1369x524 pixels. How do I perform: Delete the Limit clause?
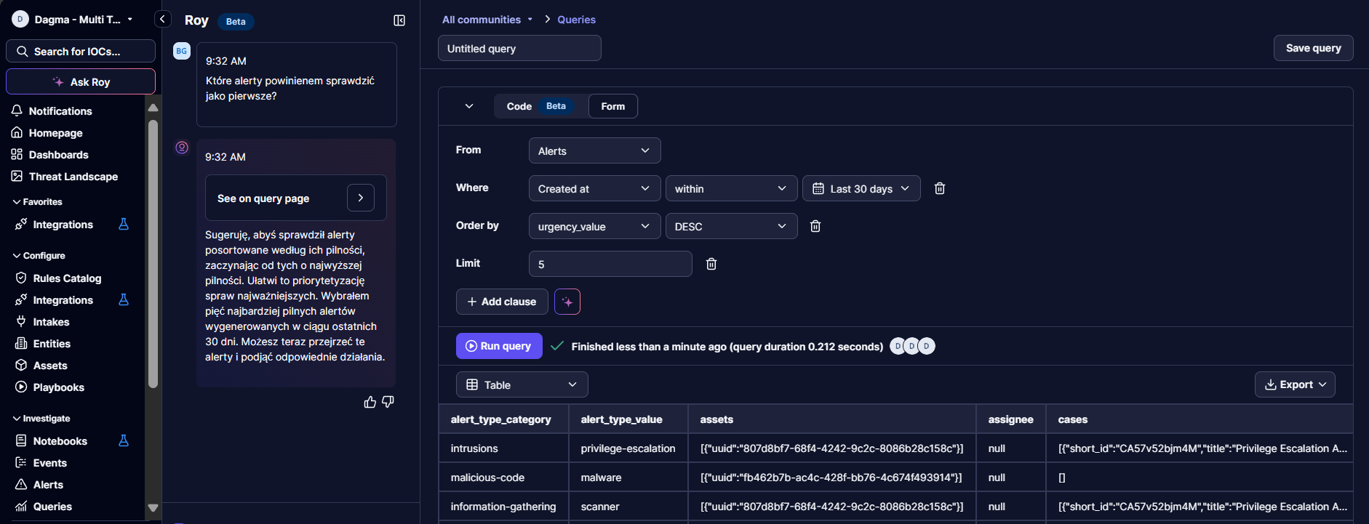[711, 264]
